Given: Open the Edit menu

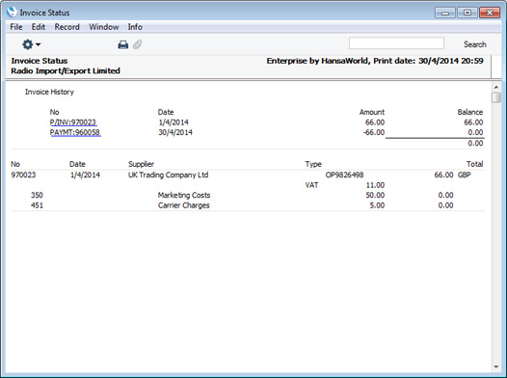Looking at the screenshot, I should (x=39, y=27).
